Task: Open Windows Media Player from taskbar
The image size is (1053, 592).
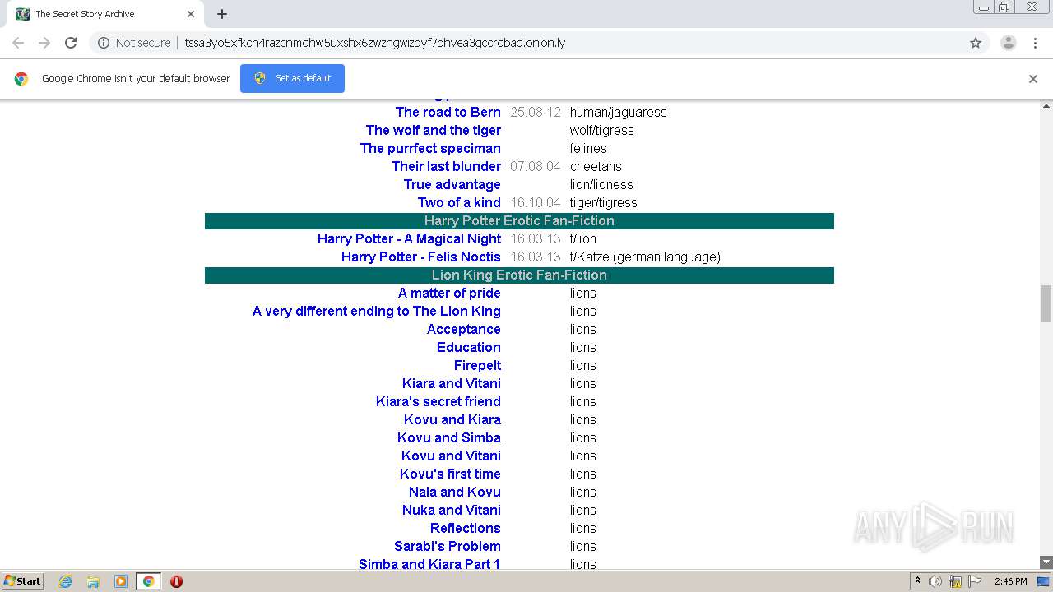Action: click(121, 581)
